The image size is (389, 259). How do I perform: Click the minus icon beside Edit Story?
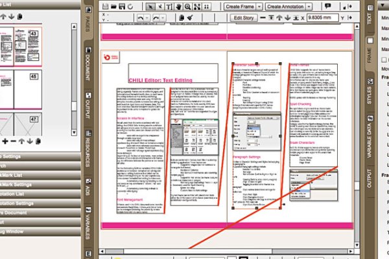click(263, 17)
